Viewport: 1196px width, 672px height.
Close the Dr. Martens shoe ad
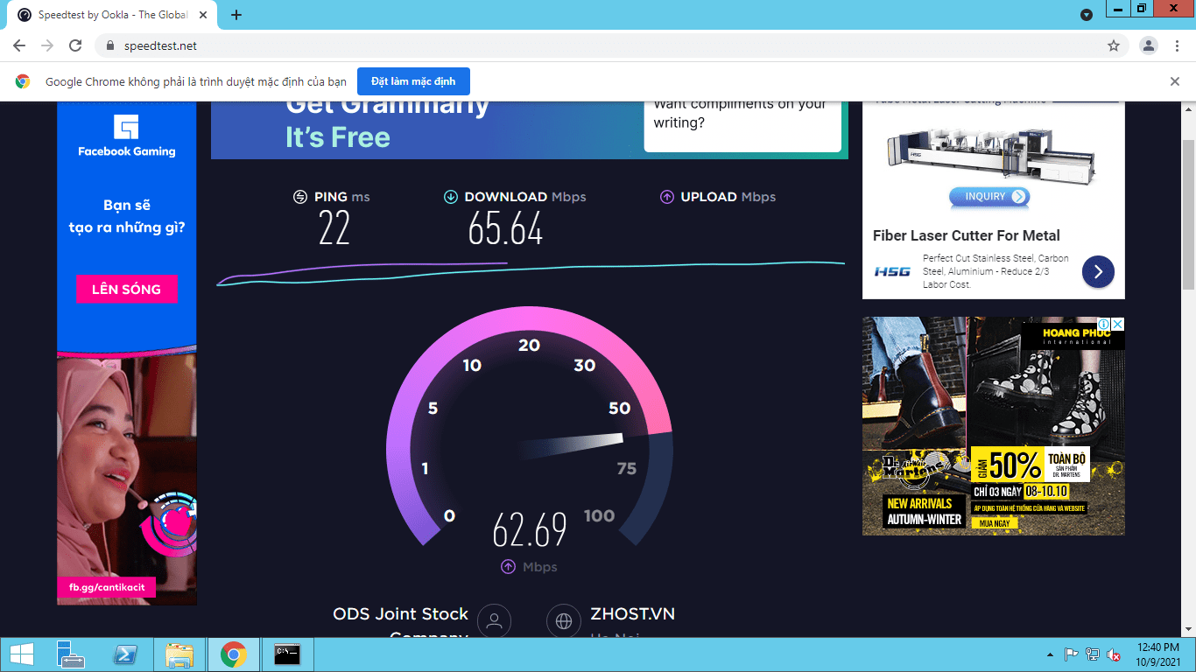pos(1117,324)
